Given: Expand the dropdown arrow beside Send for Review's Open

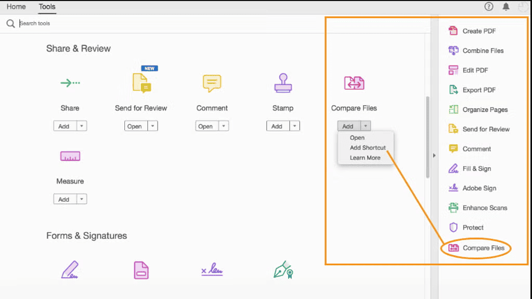Looking at the screenshot, I should point(153,126).
